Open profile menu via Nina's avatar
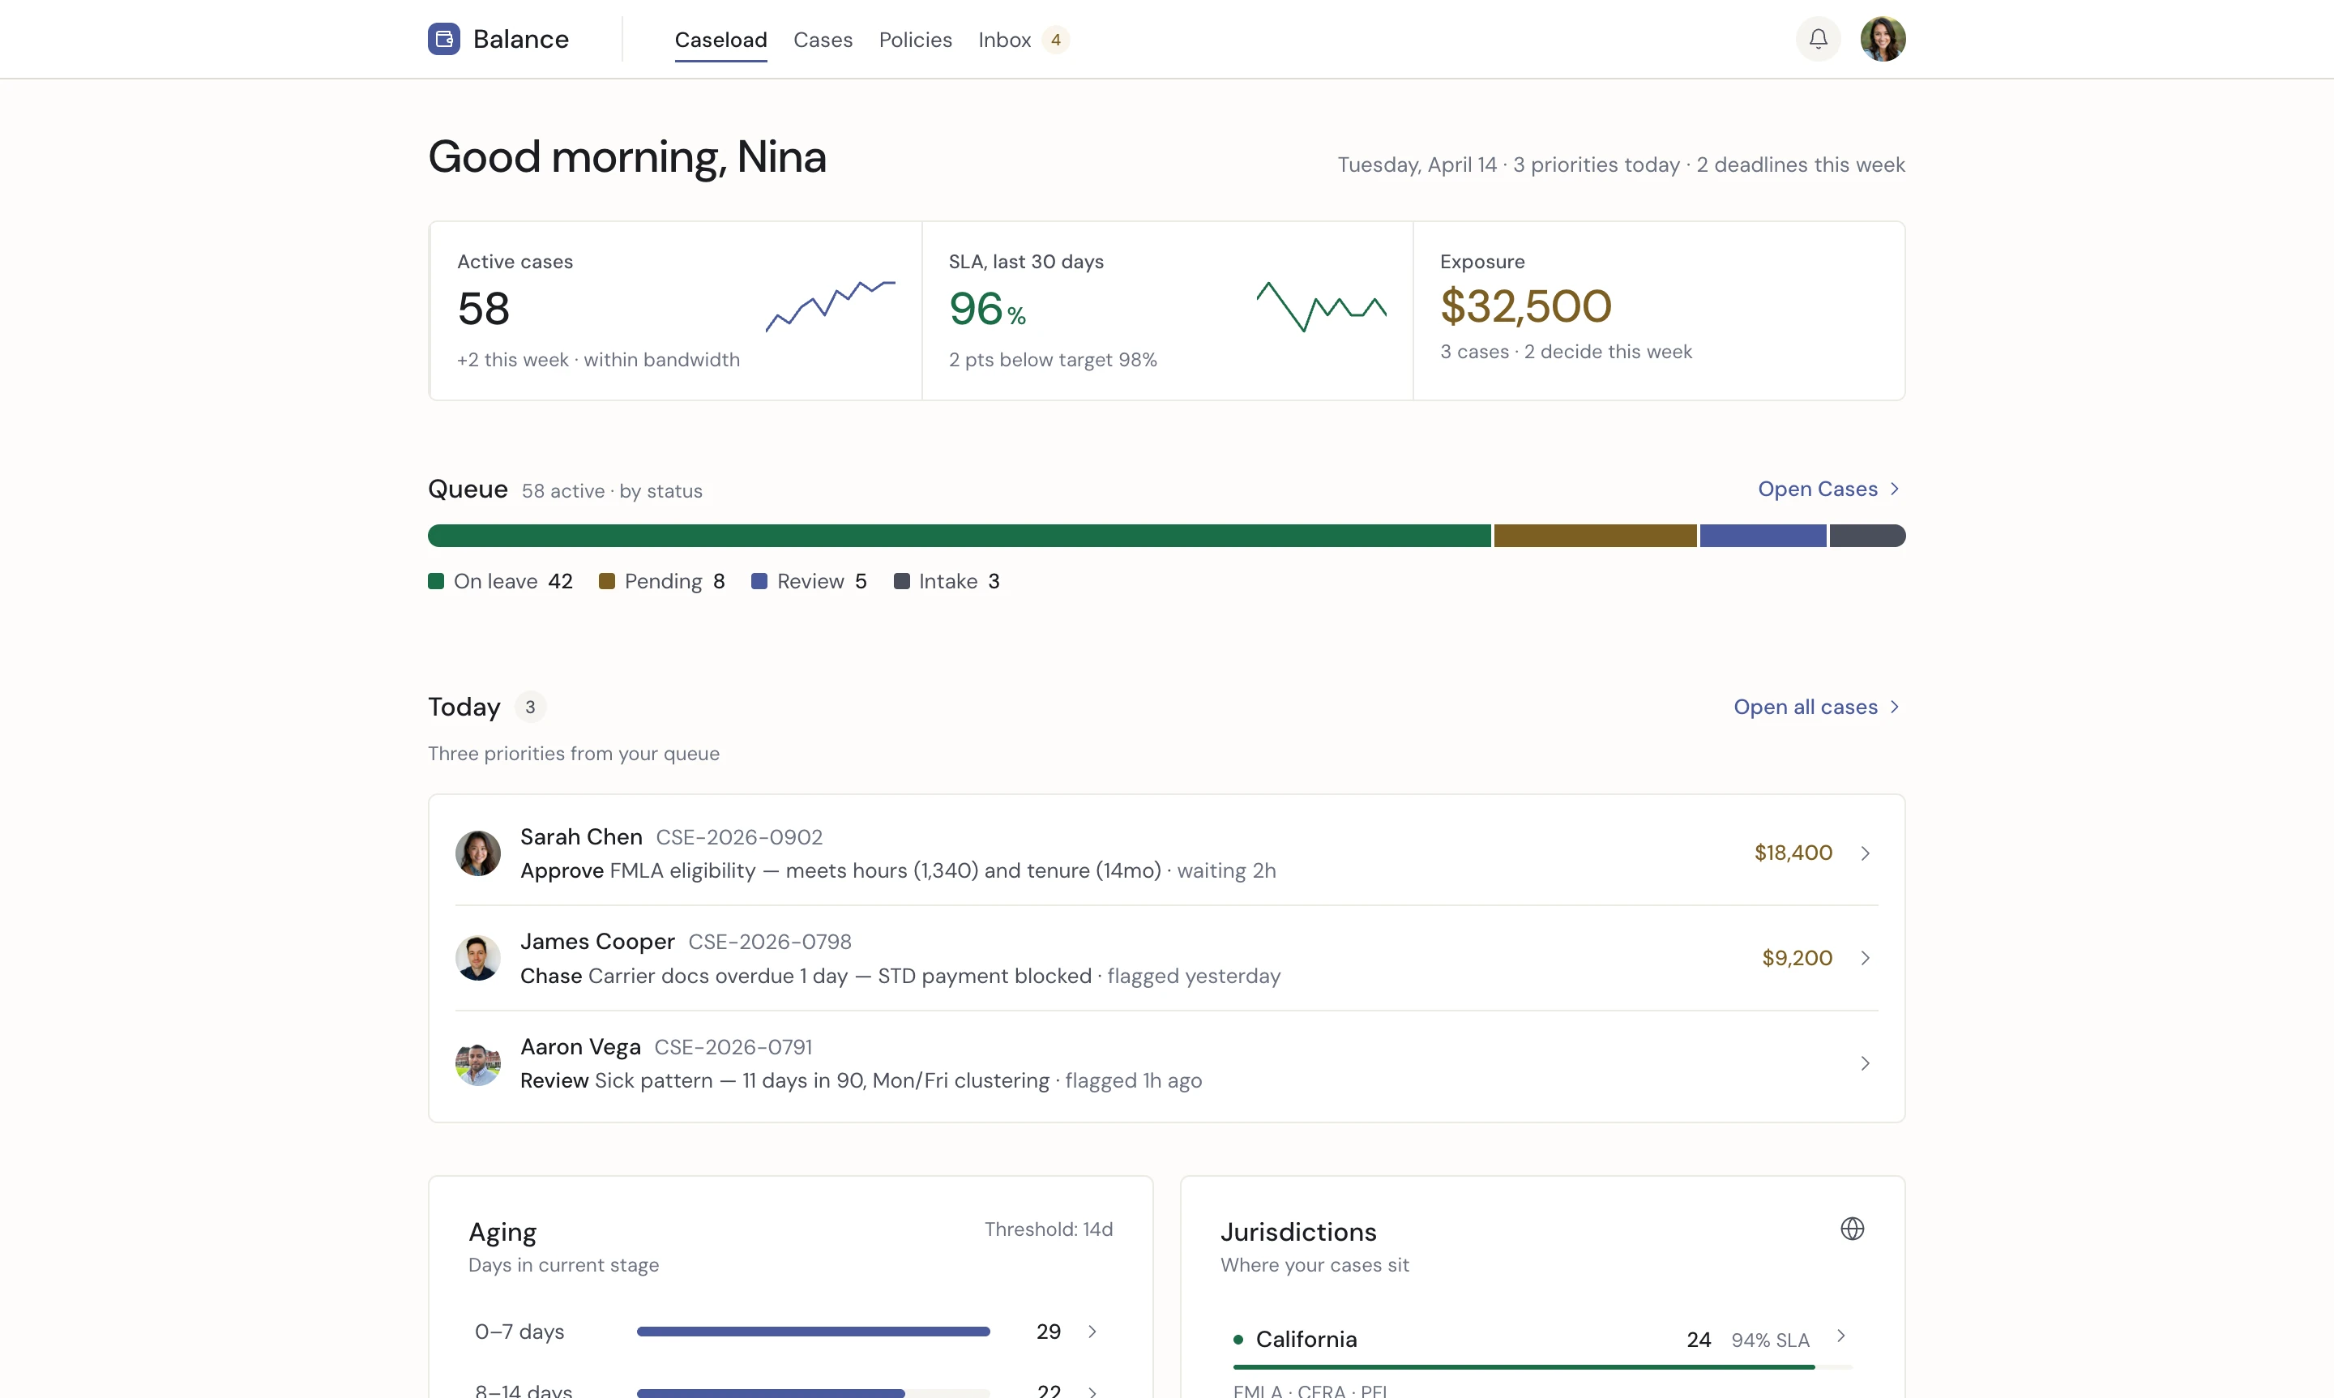 pyautogui.click(x=1883, y=39)
